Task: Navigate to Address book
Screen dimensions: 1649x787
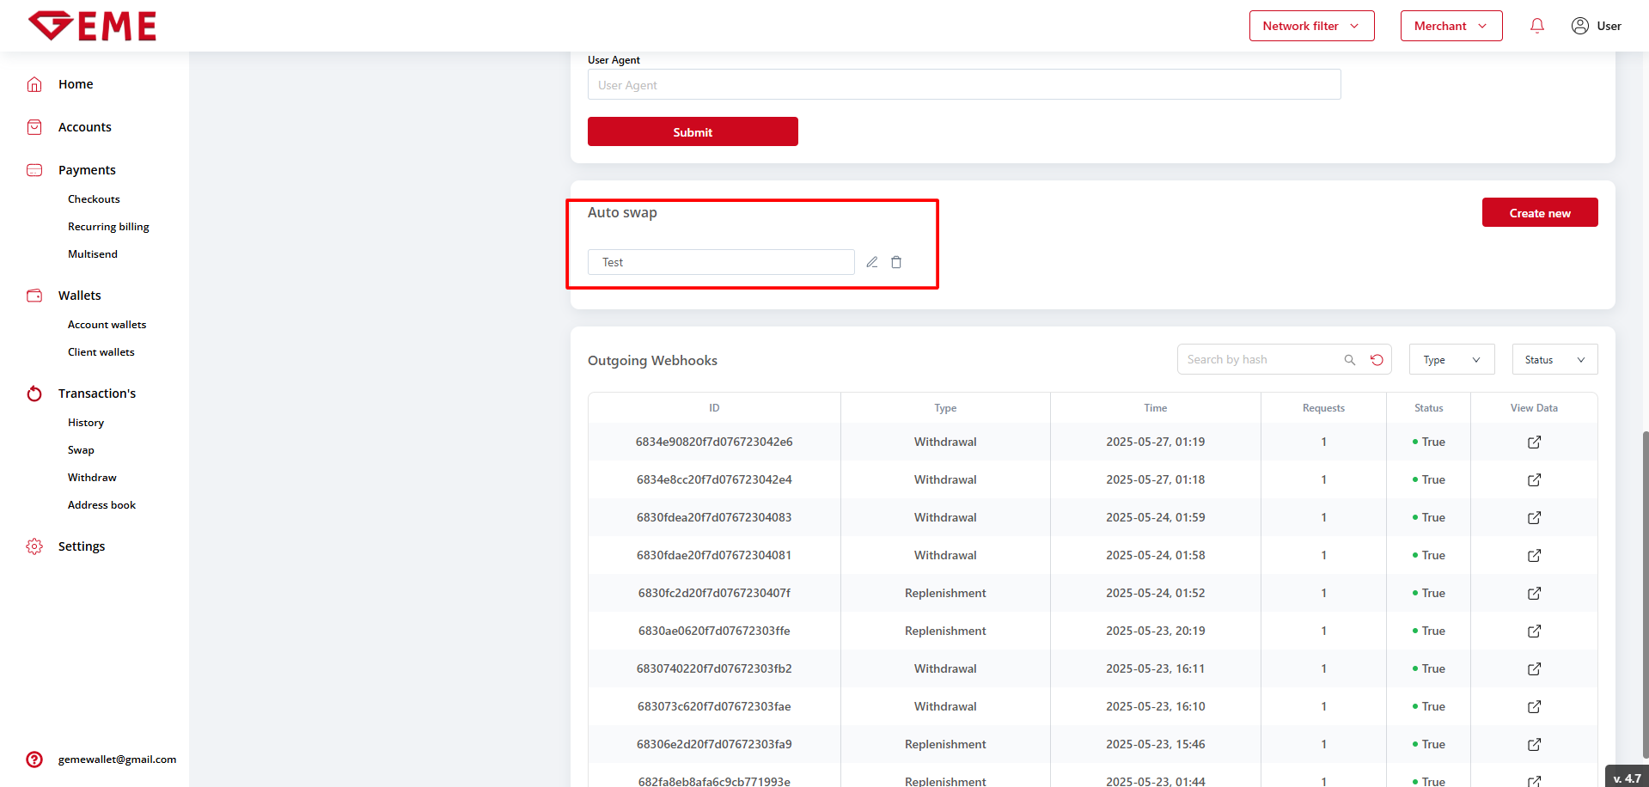Action: tap(101, 505)
